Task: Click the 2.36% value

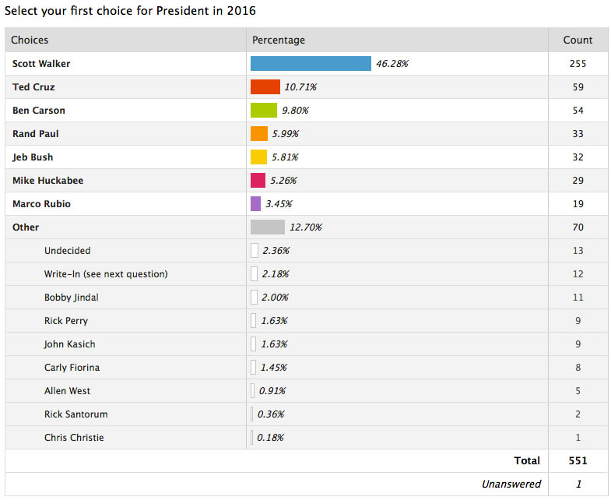Action: click(x=276, y=250)
